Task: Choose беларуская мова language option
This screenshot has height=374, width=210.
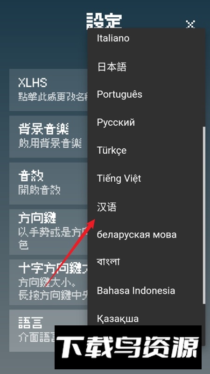Action: pyautogui.click(x=146, y=235)
